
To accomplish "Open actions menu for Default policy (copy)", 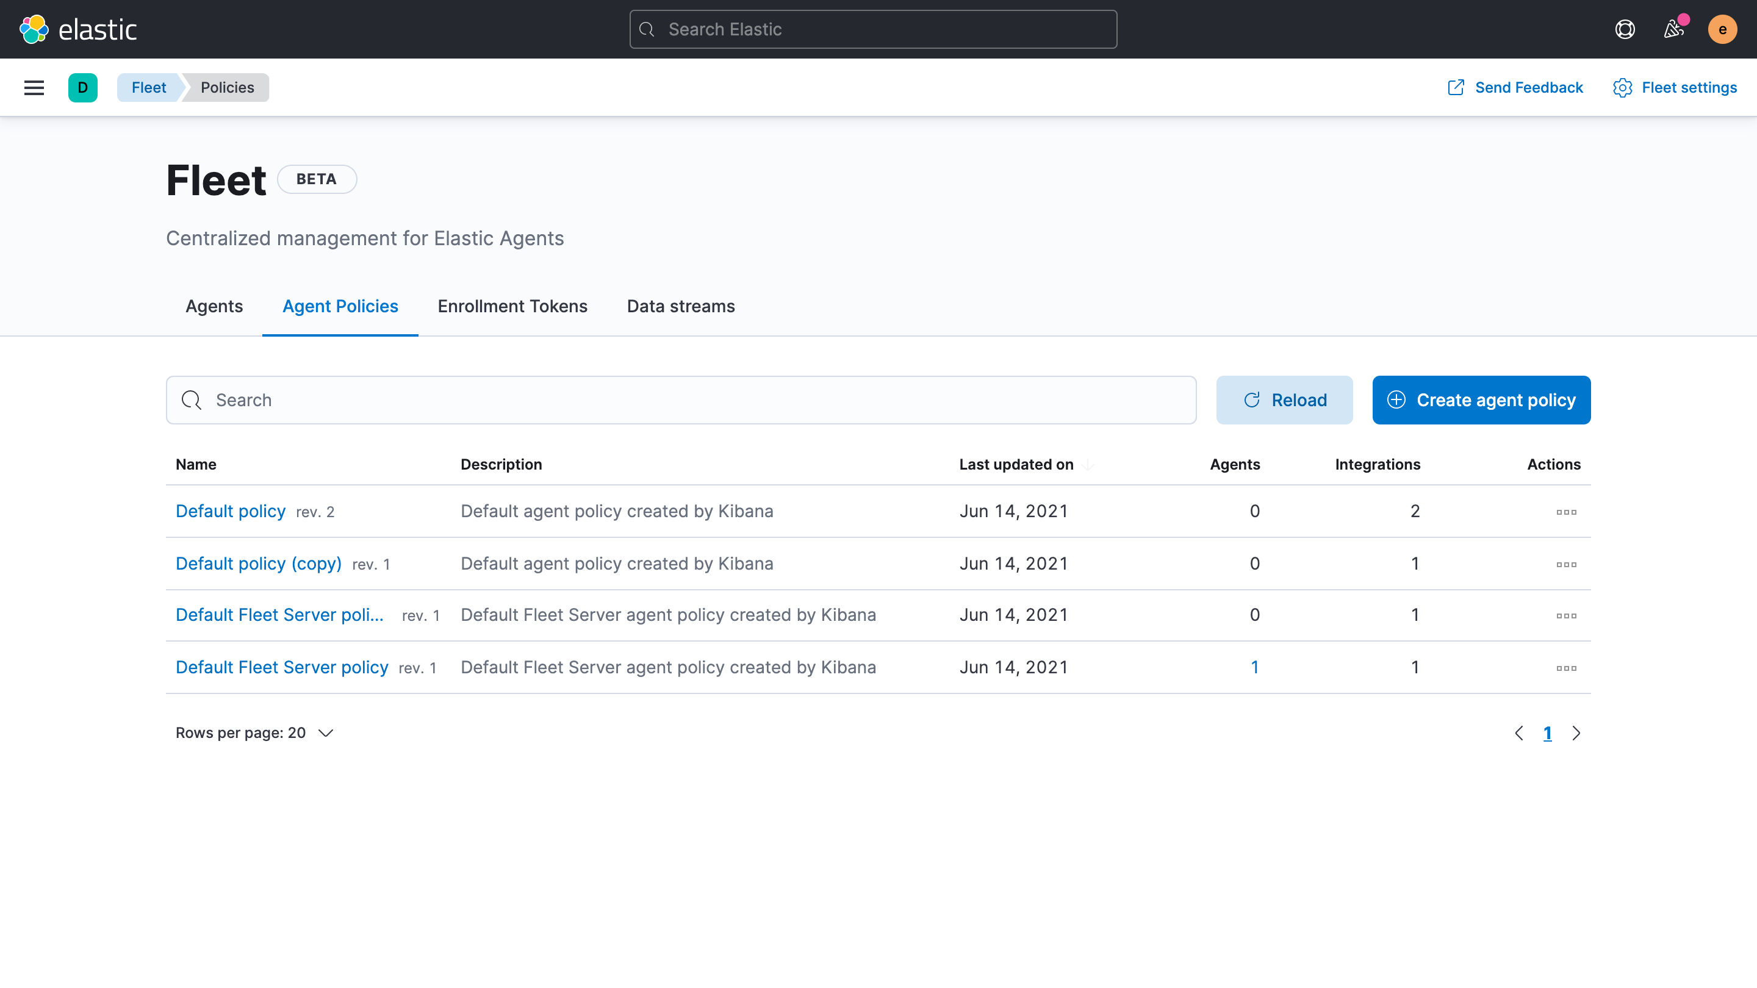I will point(1566,565).
